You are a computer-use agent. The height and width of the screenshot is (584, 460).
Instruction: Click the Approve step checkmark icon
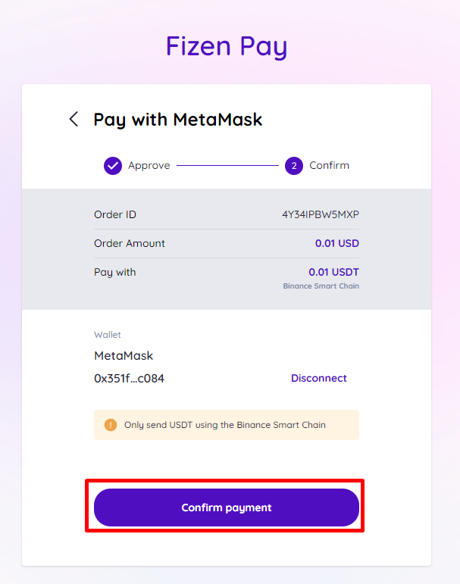tap(113, 166)
